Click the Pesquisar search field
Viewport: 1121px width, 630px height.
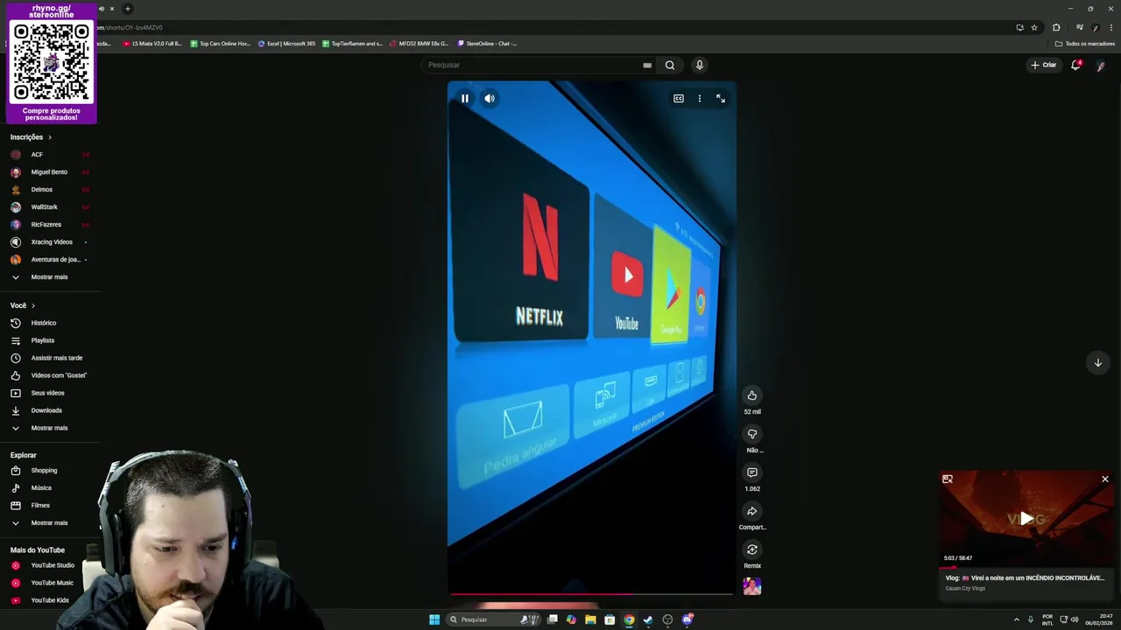pos(534,65)
